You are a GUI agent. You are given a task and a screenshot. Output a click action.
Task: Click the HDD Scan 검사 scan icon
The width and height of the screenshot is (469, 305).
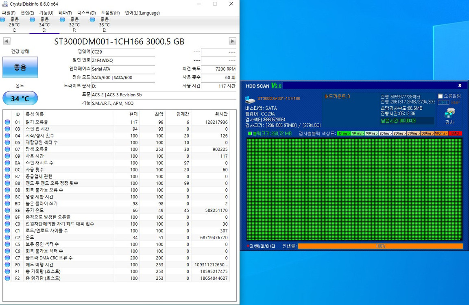tap(449, 113)
